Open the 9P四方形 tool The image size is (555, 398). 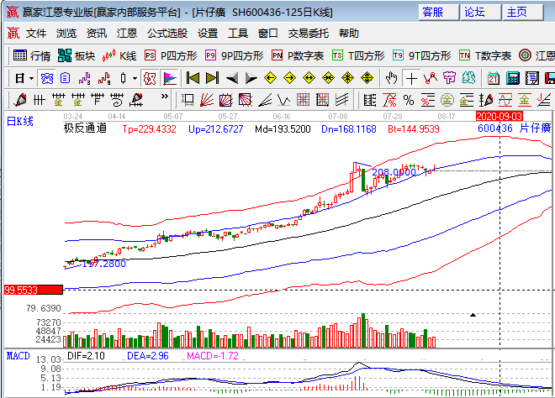tap(235, 56)
